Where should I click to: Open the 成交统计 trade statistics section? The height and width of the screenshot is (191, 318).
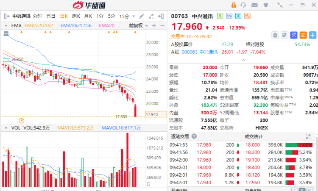pos(254,136)
